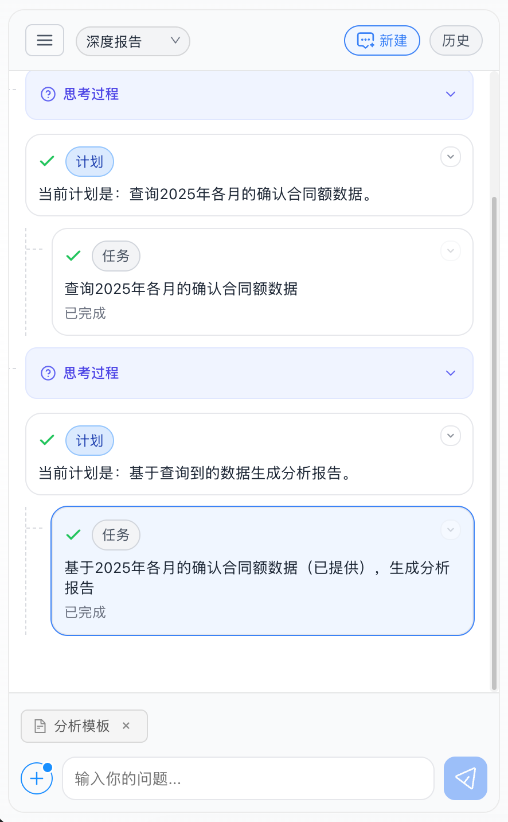Click the send message paper plane icon

465,778
